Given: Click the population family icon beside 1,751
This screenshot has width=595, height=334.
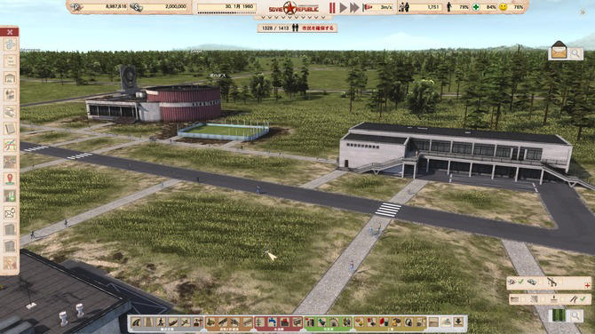Looking at the screenshot, I should click(404, 7).
